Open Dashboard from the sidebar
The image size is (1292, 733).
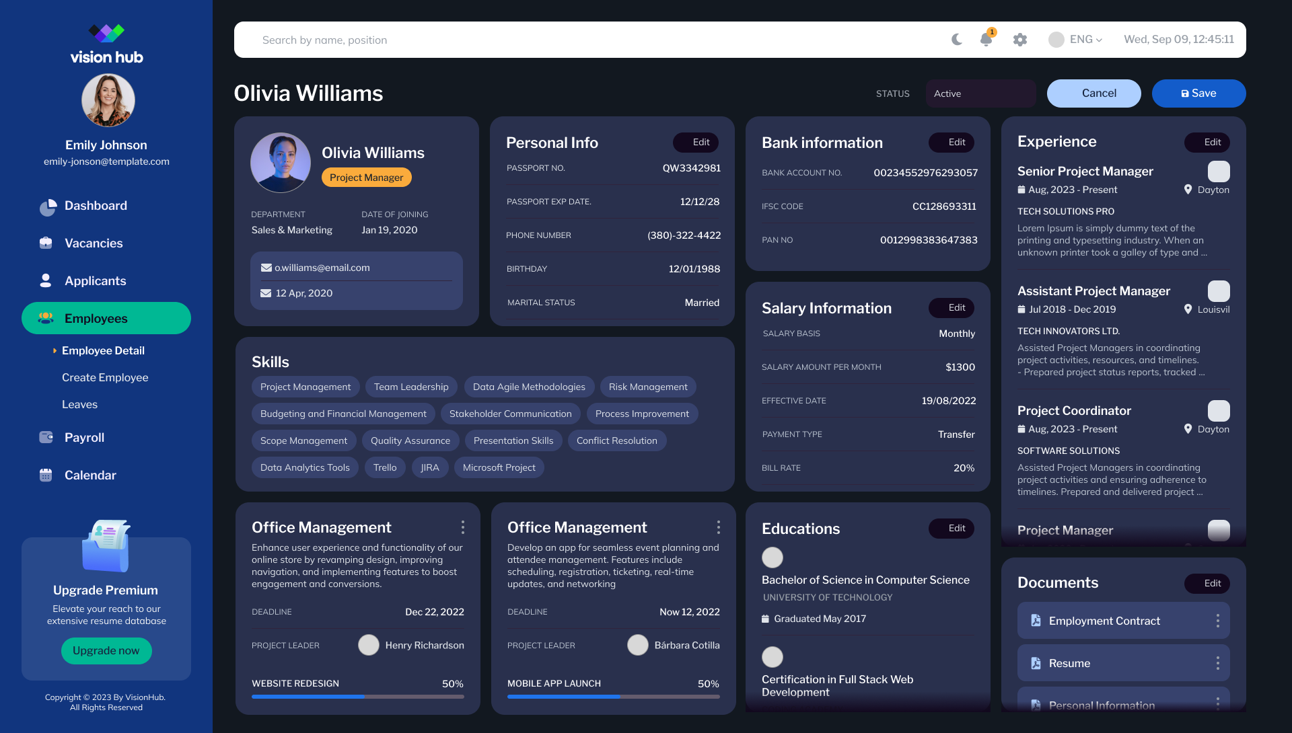tap(96, 206)
